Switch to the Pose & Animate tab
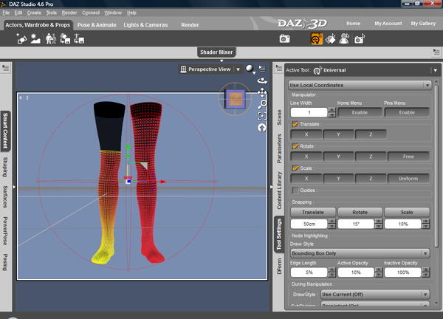 point(97,25)
